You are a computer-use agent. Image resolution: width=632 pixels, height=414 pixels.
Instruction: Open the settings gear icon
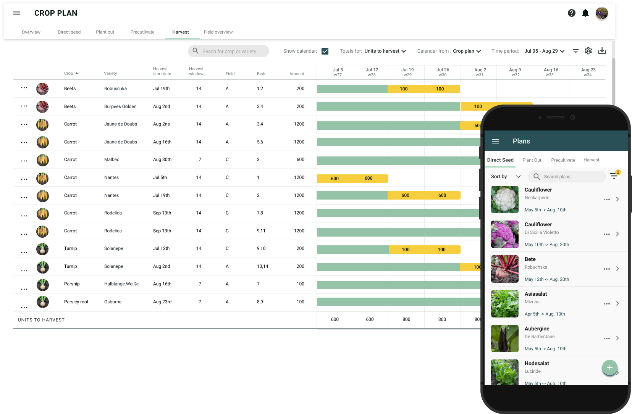588,51
